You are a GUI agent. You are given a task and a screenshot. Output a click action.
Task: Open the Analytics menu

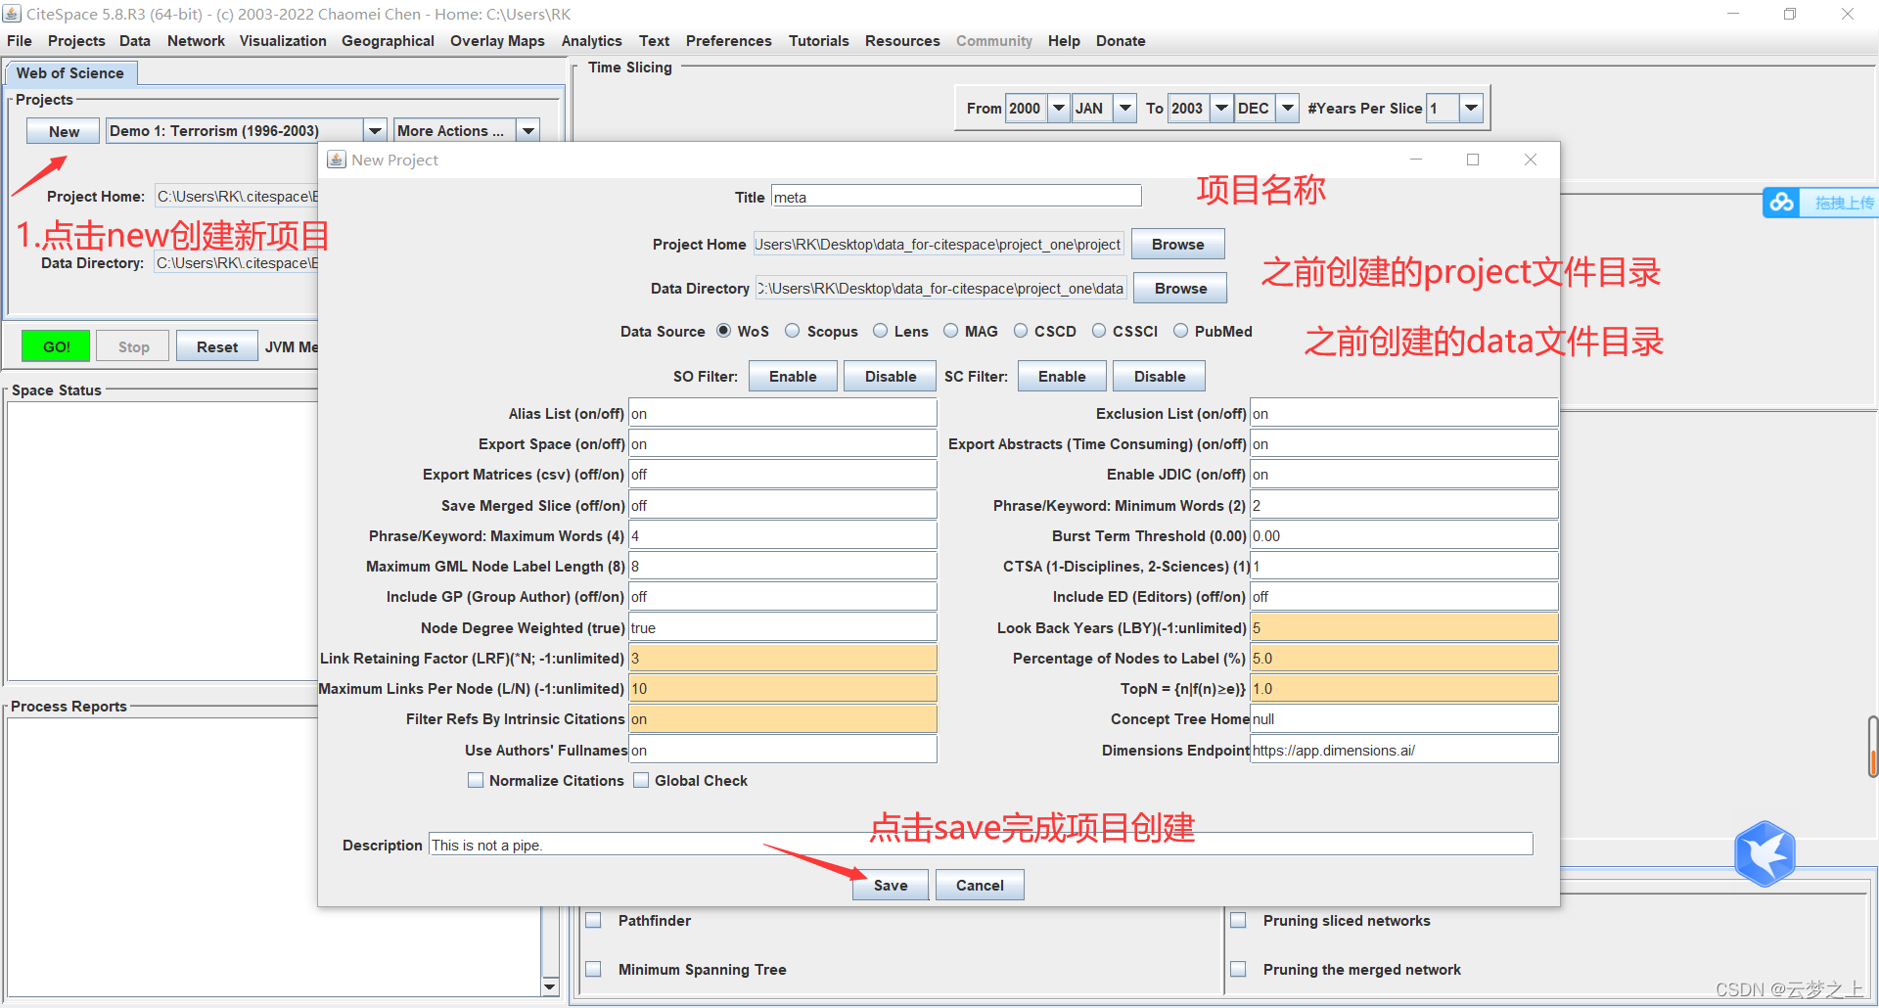tap(591, 41)
